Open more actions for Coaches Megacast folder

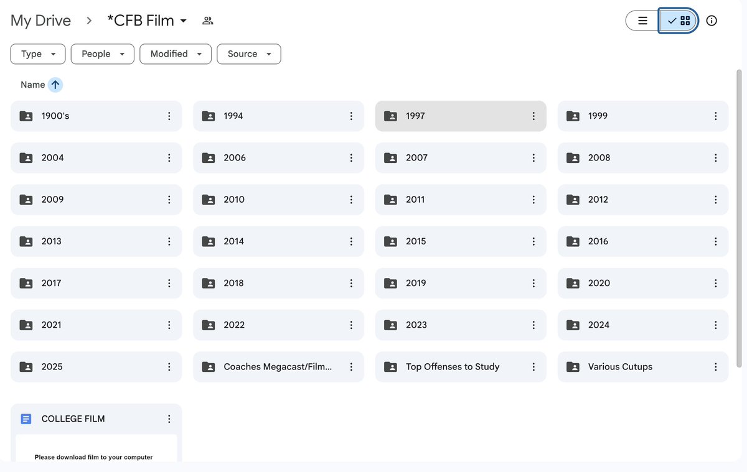tap(351, 367)
